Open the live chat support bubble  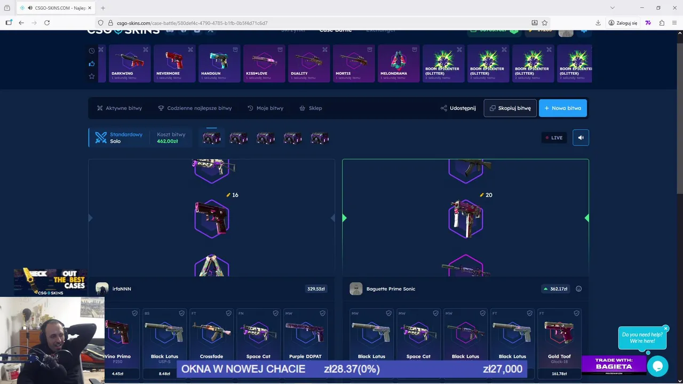coord(657,366)
